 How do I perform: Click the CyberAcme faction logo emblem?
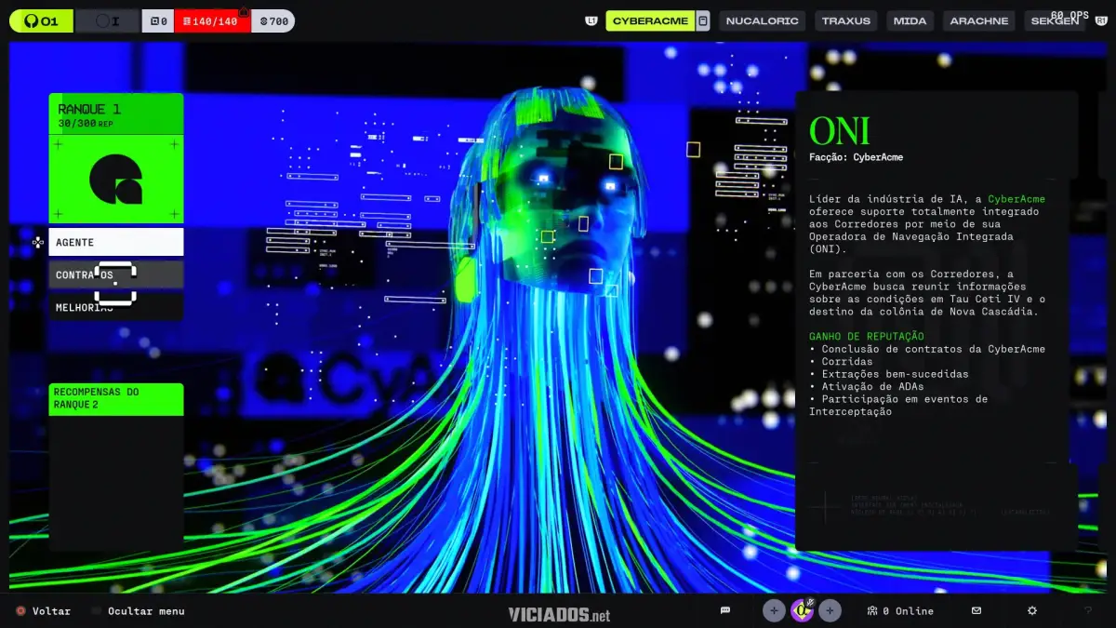tap(116, 179)
